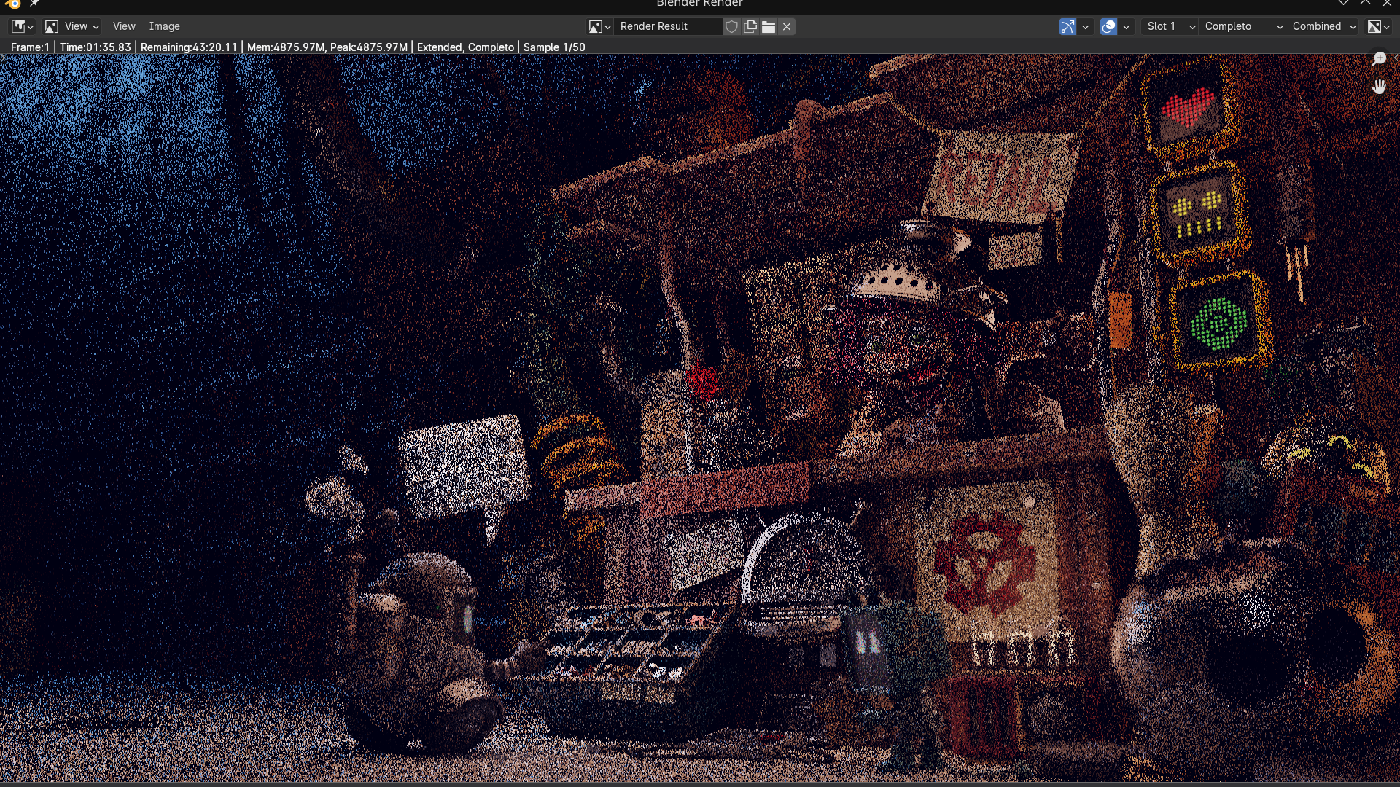The width and height of the screenshot is (1400, 787).
Task: Open the display channels selector
Action: click(1378, 26)
